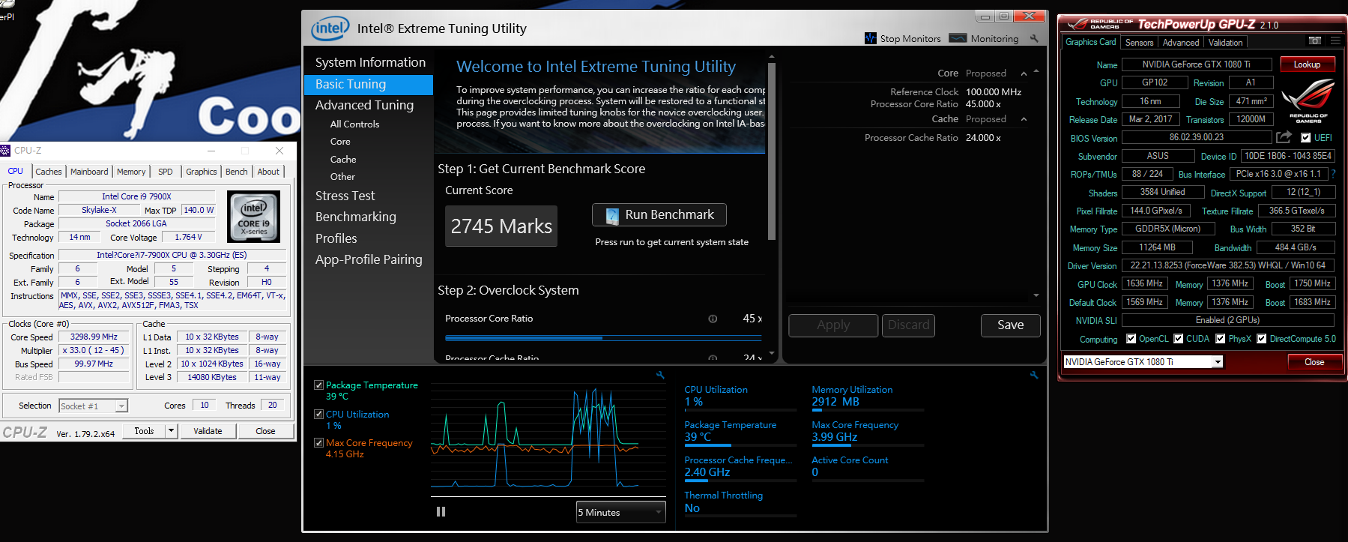This screenshot has height=542, width=1348.
Task: Toggle CUDA checkbox in GPU-Z
Action: point(1179,339)
